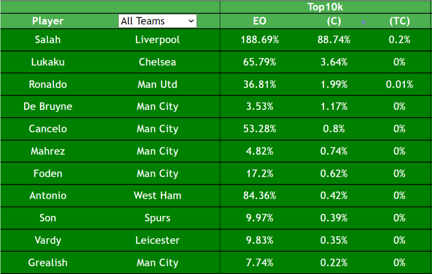
Task: Select Vardy's Leicester team cell
Action: 158,240
